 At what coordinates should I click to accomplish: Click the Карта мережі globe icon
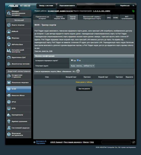coord(9,25)
